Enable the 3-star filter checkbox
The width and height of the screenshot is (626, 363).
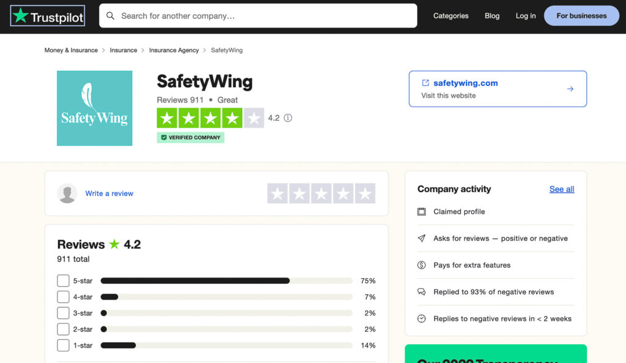(63, 313)
